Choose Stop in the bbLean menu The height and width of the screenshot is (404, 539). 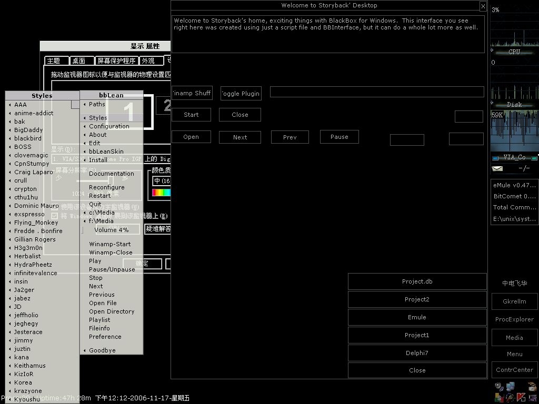coord(112,278)
